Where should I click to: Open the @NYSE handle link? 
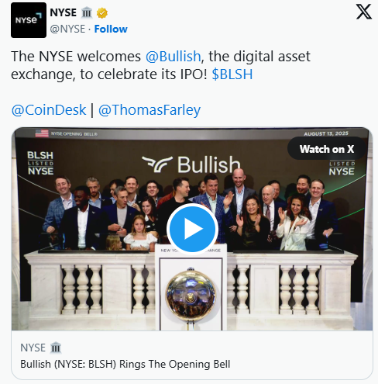click(x=67, y=29)
